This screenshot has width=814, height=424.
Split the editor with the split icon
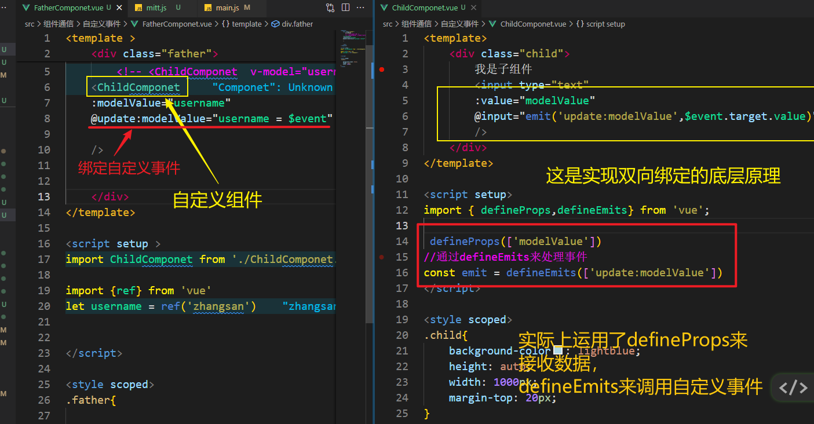tap(346, 8)
